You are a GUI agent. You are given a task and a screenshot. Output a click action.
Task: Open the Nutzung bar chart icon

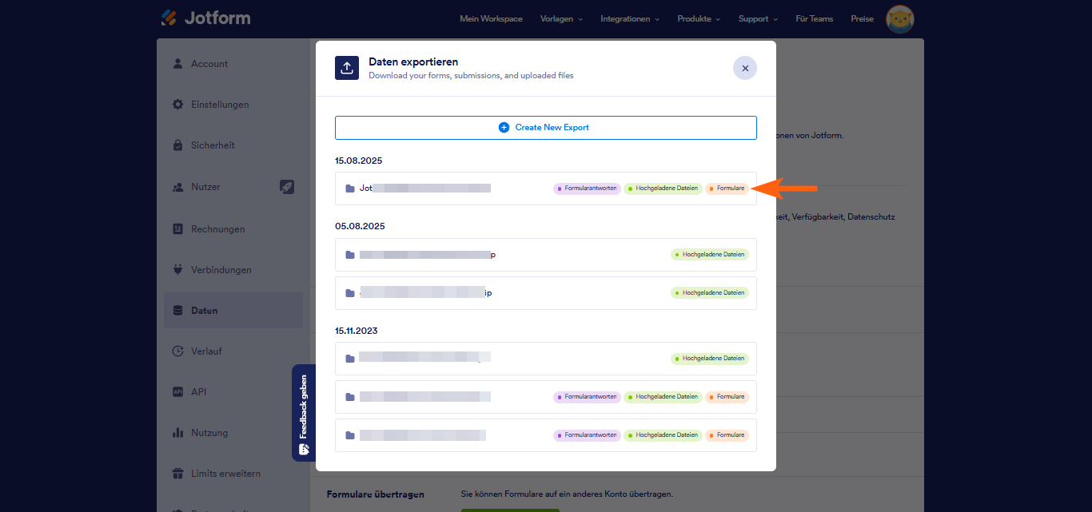(x=177, y=433)
